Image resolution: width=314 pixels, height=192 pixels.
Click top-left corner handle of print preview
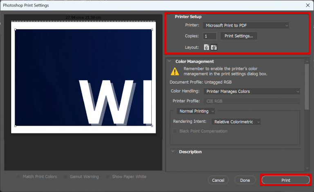[16, 30]
